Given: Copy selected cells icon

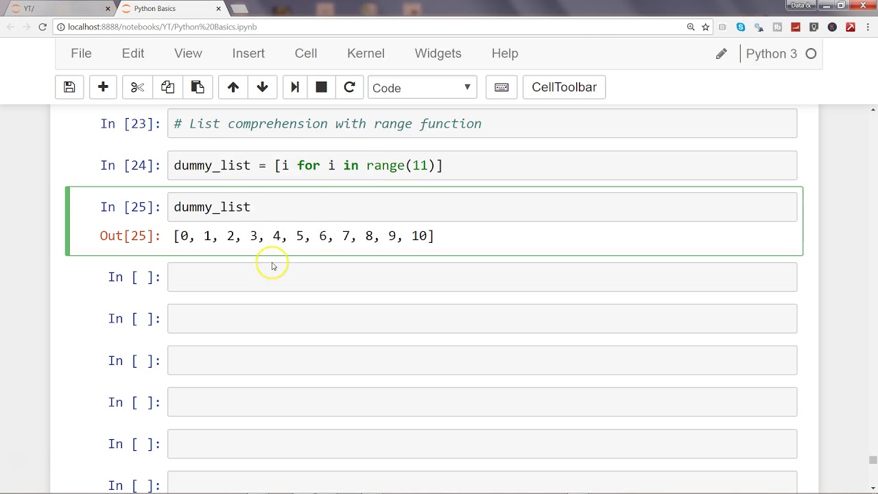Looking at the screenshot, I should [167, 87].
